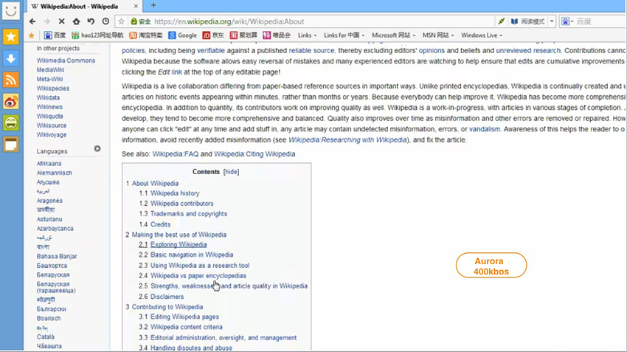Jump to 2.5 Strengths, weaknesses section

click(223, 286)
